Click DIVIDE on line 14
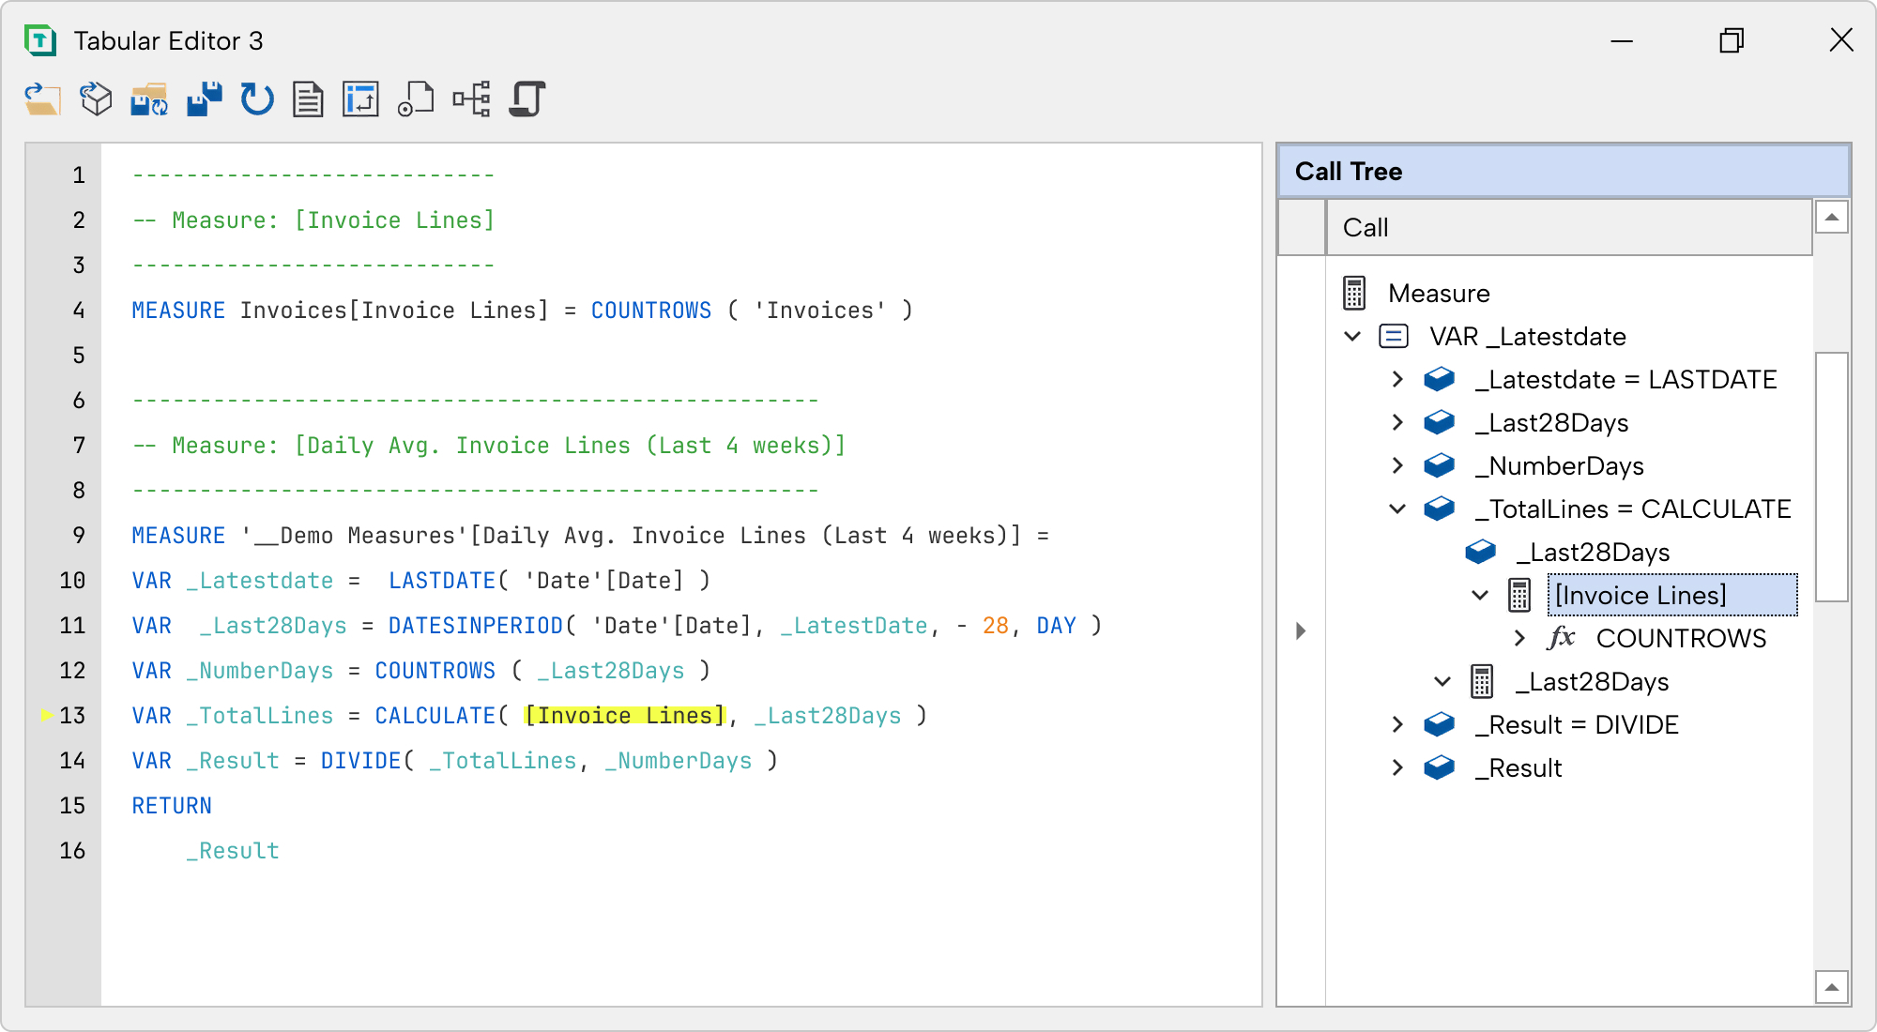Viewport: 1877px width, 1032px height. (360, 760)
